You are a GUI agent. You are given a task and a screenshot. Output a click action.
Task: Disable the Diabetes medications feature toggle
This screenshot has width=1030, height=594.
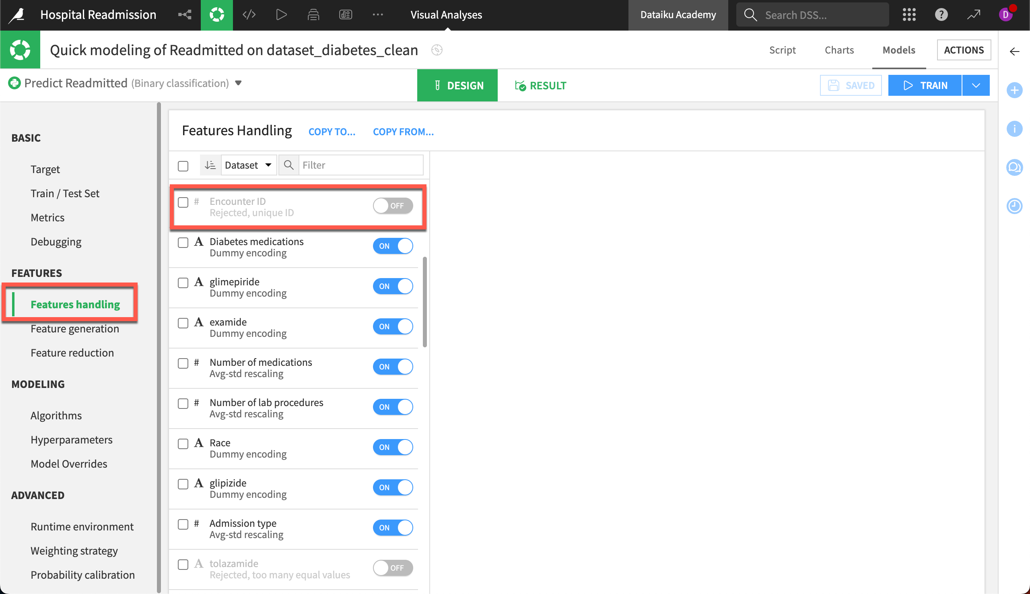(393, 245)
